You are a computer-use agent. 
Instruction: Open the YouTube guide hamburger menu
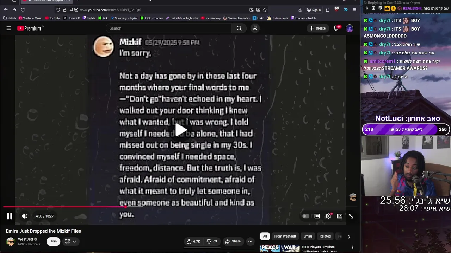click(x=8, y=28)
